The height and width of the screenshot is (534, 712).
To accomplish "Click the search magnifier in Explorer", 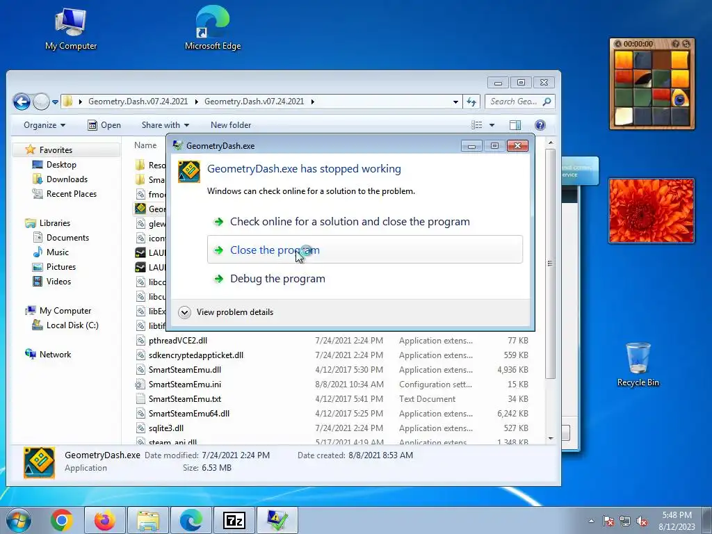I will pos(547,102).
